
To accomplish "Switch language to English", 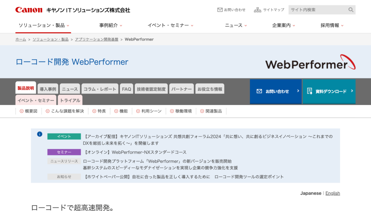I will click(333, 193).
